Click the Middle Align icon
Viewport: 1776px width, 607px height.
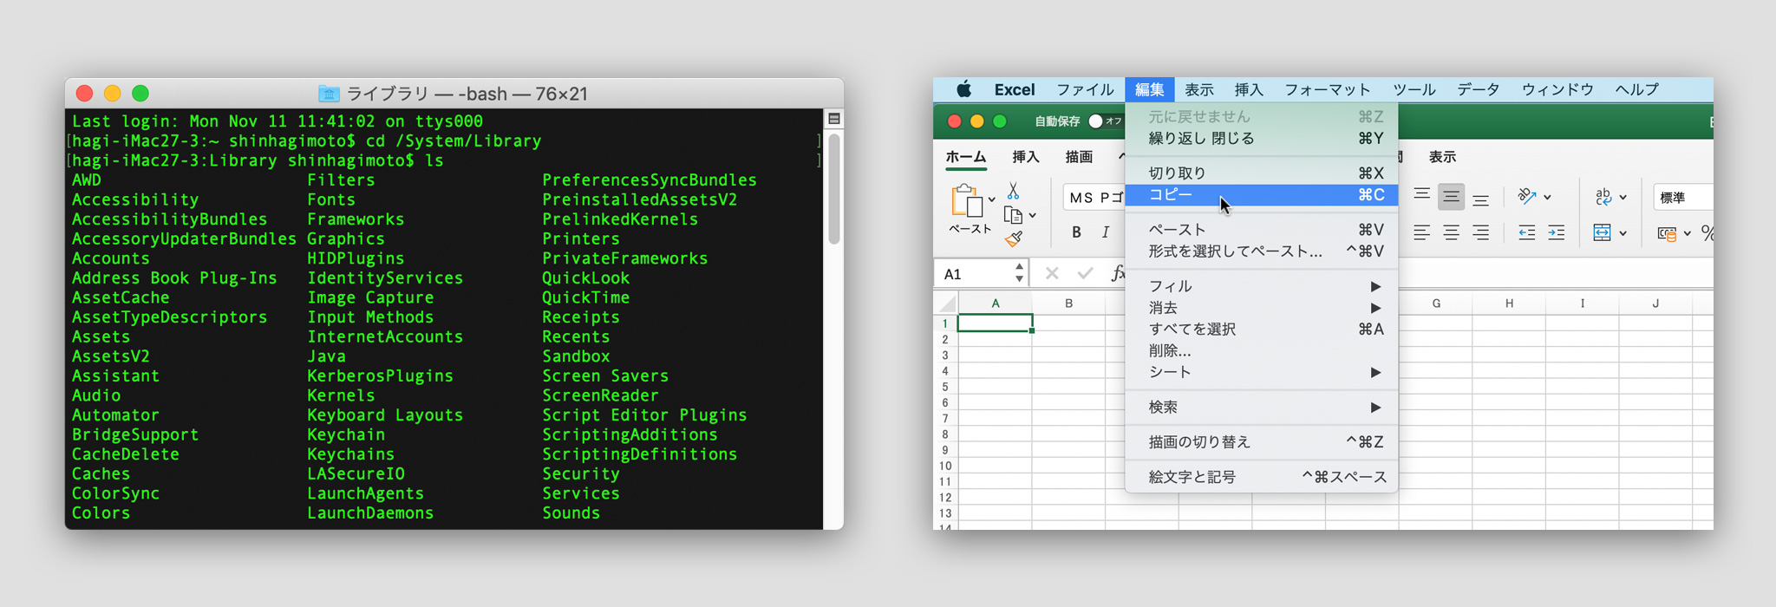pos(1451,198)
